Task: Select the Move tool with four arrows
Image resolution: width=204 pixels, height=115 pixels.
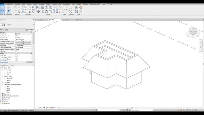Action: click(38, 11)
